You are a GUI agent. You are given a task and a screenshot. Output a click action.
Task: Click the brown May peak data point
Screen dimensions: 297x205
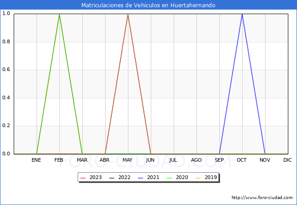tap(128, 15)
